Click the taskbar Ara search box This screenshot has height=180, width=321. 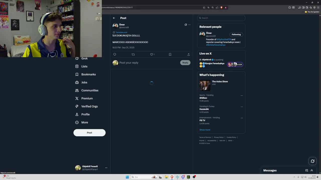point(144,177)
